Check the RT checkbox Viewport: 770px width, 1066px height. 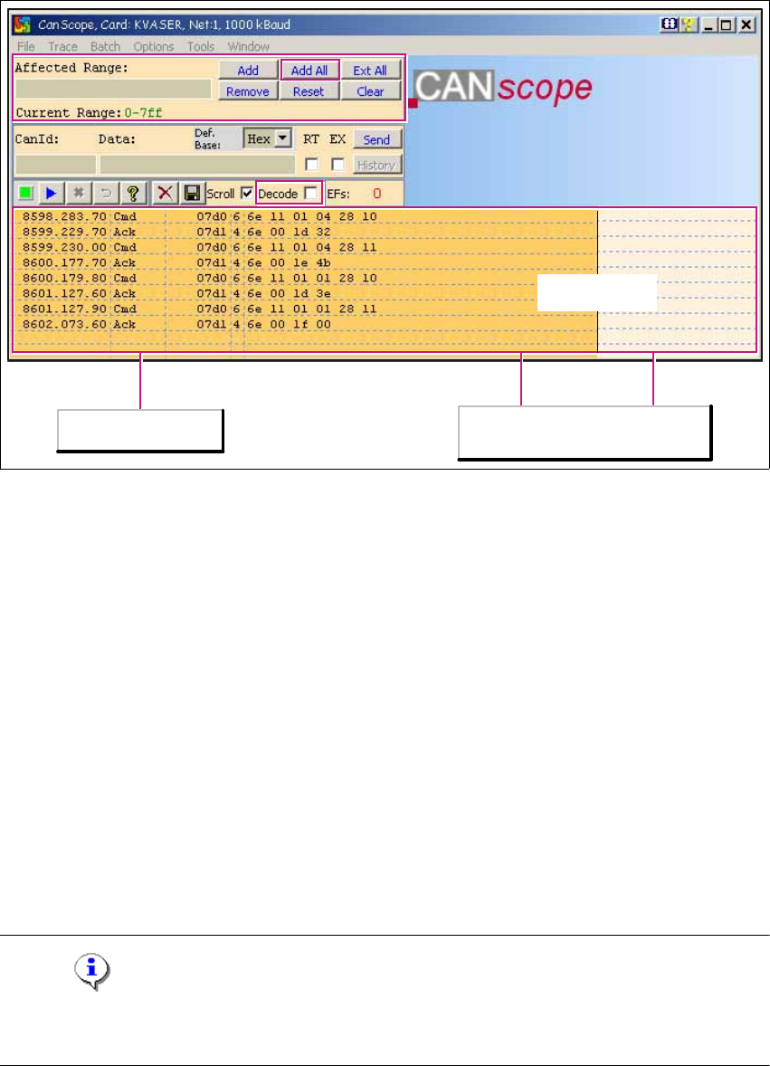[312, 165]
